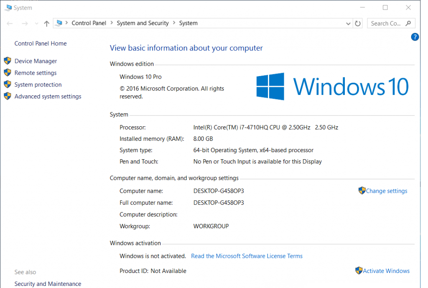This screenshot has width=428, height=288.
Task: Open Security and Maintenance
Action: [x=48, y=283]
